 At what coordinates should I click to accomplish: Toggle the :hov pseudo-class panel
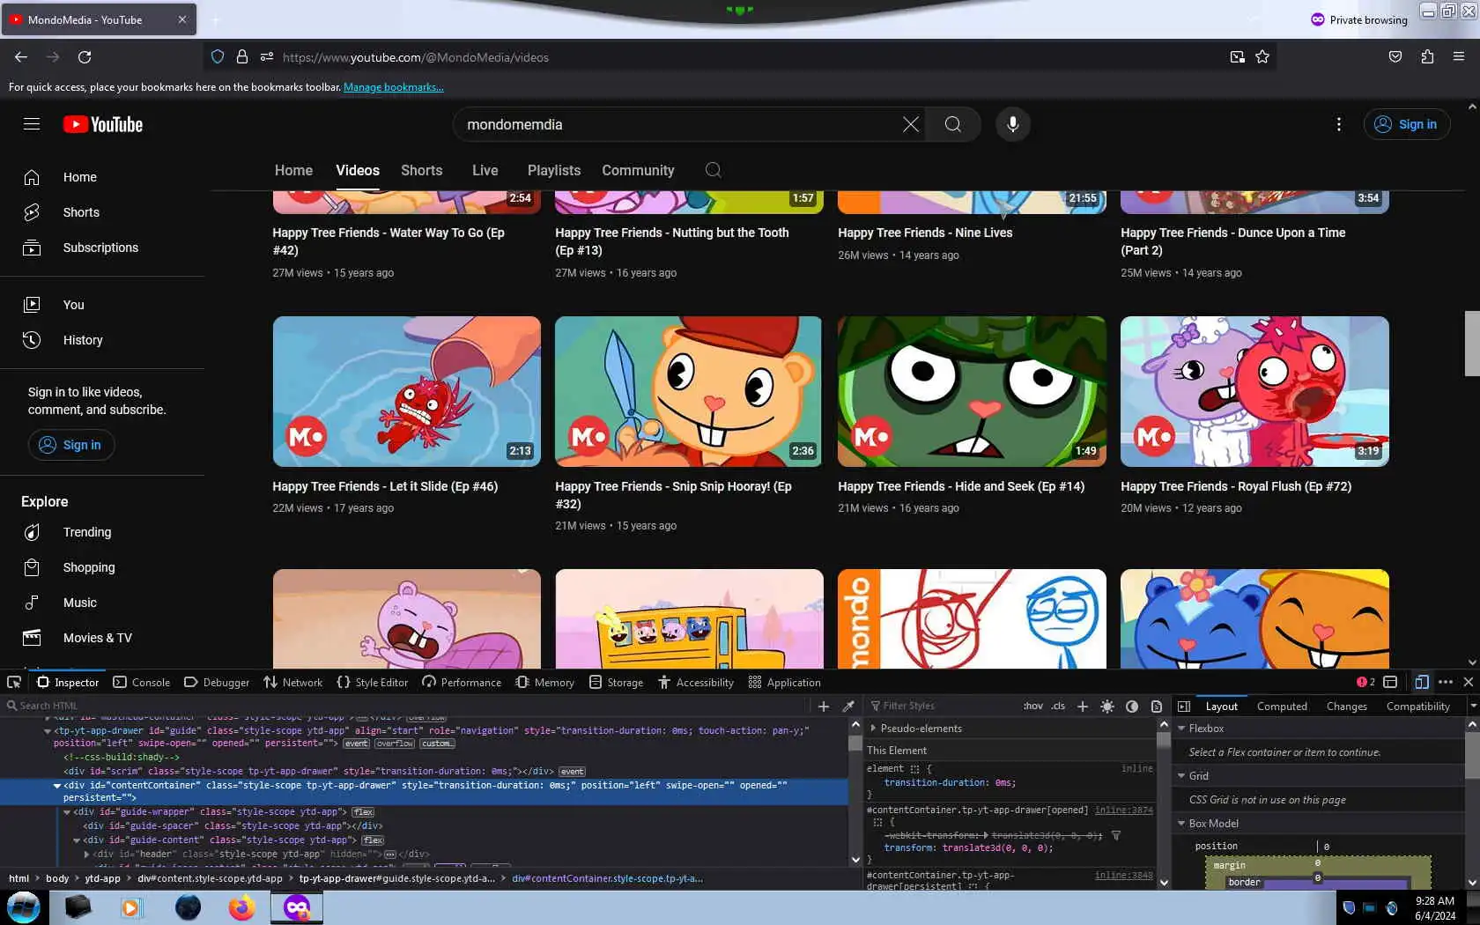tap(1033, 706)
